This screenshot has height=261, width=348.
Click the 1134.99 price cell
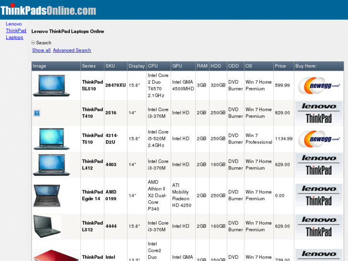point(284,138)
